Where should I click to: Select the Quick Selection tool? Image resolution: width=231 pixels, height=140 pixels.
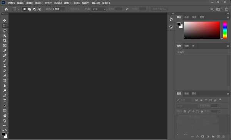tap(5, 35)
